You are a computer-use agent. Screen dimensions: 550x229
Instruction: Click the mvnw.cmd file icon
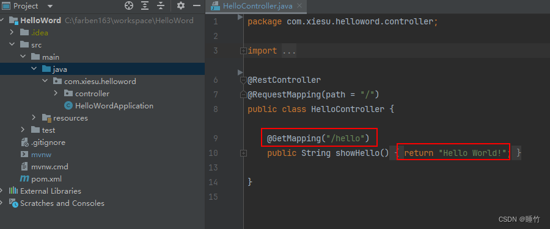pos(24,166)
